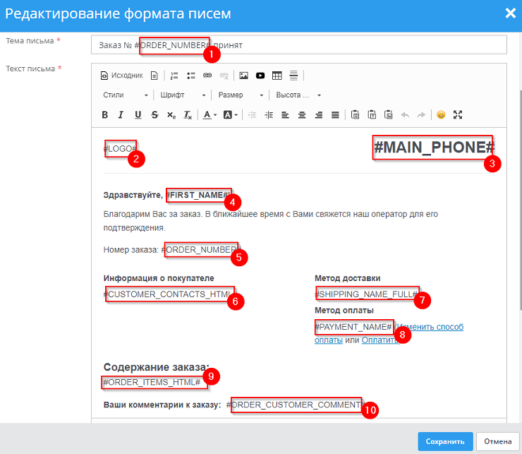Image resolution: width=522 pixels, height=454 pixels.
Task: Apply strikethrough to text
Action: [x=154, y=114]
